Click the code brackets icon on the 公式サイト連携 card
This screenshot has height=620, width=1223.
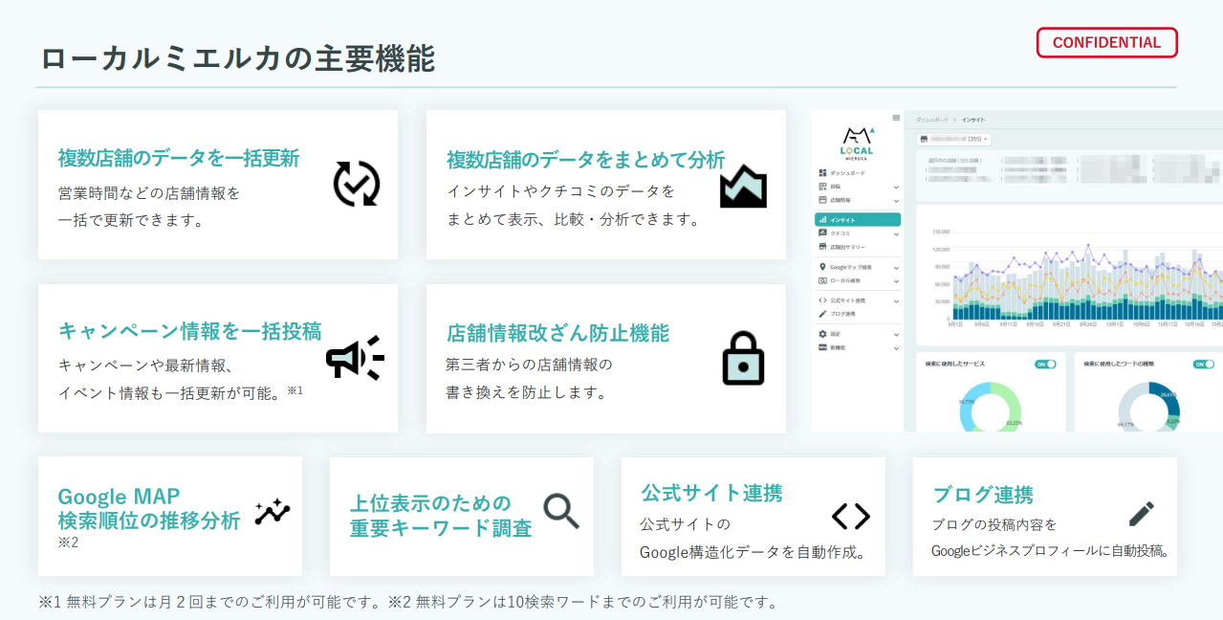[x=850, y=517]
